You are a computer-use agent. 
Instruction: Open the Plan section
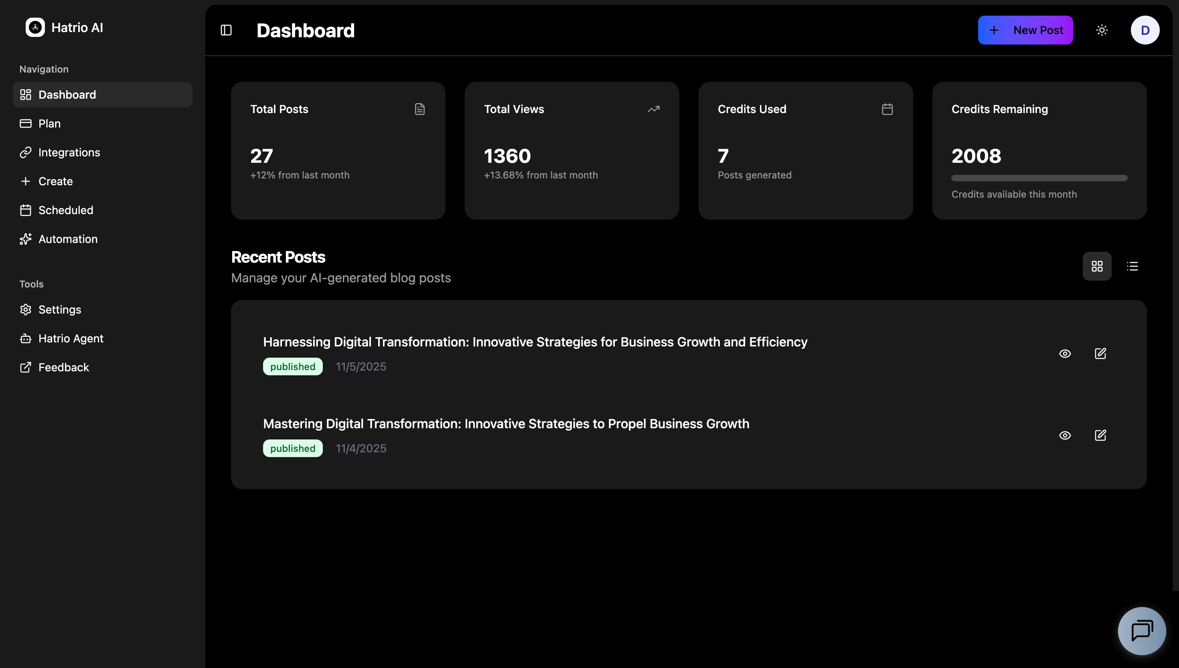coord(49,123)
